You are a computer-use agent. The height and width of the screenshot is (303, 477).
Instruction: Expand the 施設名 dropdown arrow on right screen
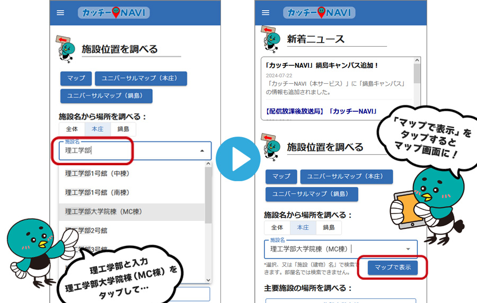coord(408,249)
